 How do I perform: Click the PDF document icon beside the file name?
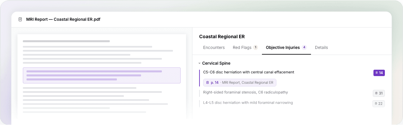[x=20, y=19]
